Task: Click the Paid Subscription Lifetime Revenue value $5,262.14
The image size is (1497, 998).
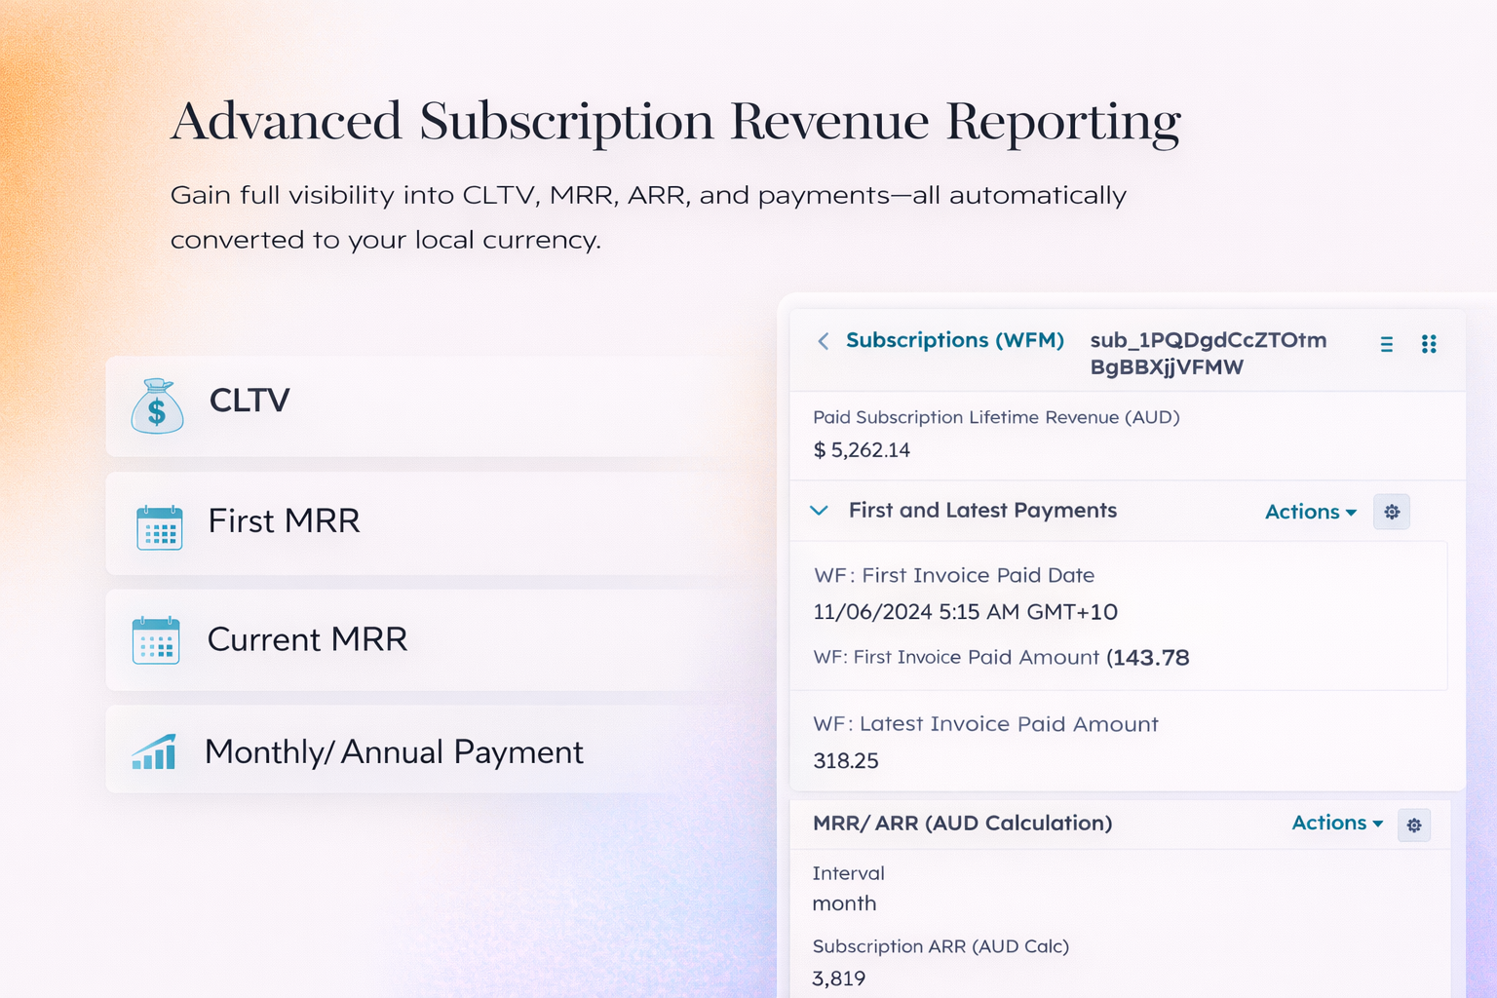Action: [x=862, y=450]
